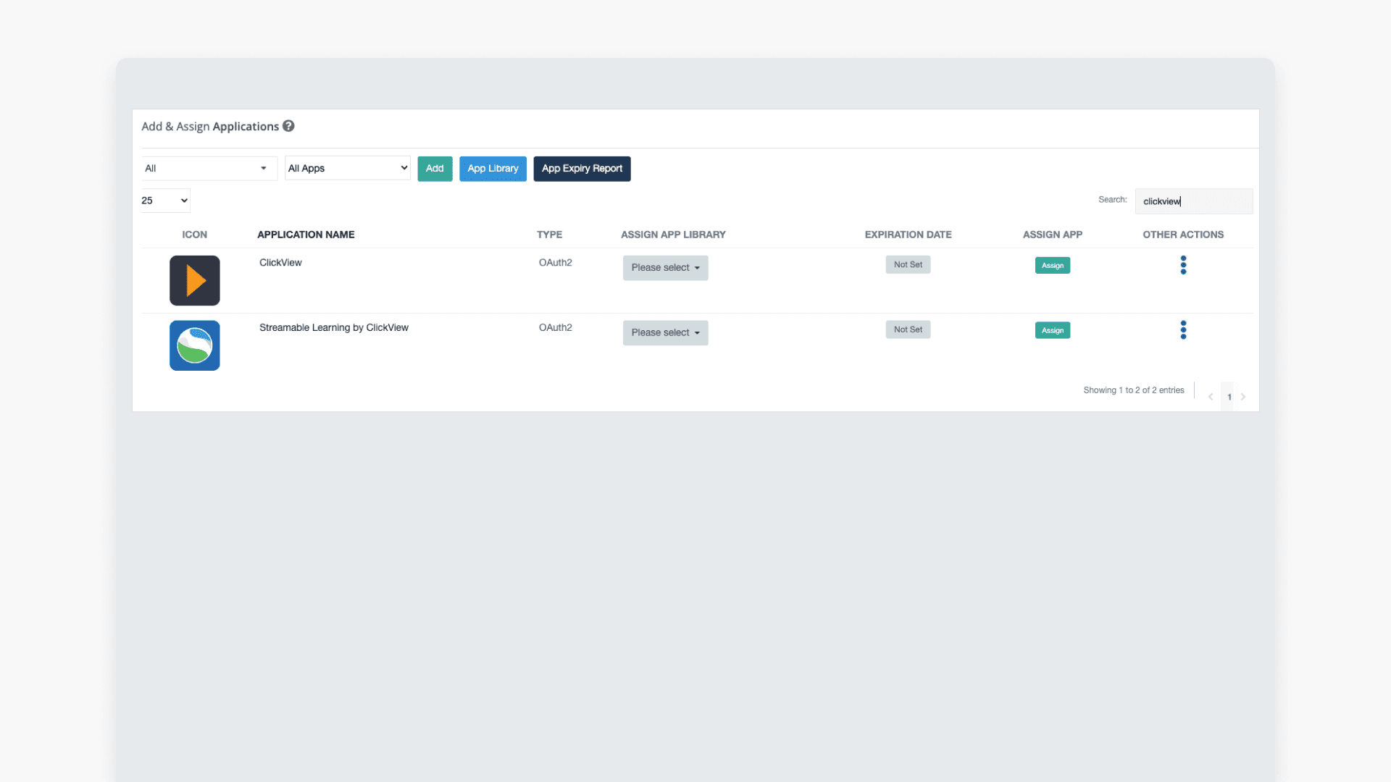Set expiration date for Streamable Learning
This screenshot has height=782, width=1391.
[x=908, y=330]
